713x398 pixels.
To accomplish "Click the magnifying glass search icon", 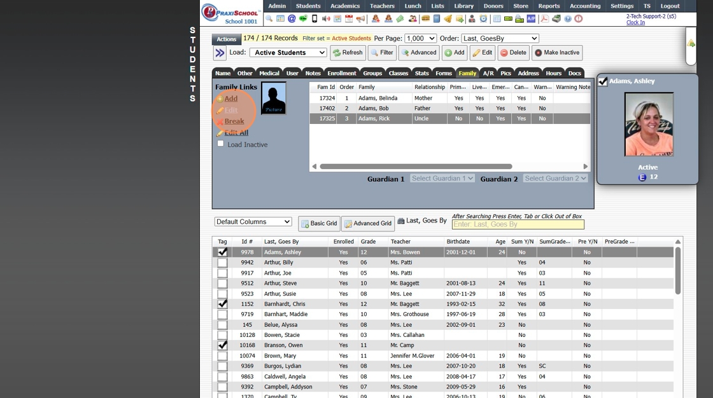I will click(269, 18).
